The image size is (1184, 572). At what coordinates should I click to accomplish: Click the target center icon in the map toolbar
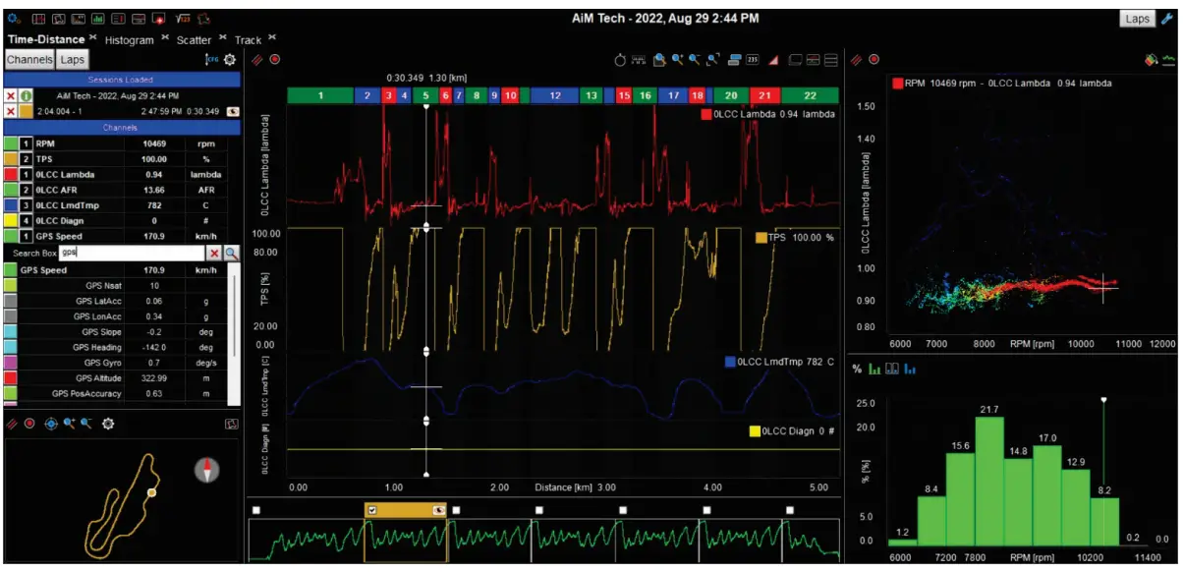point(51,424)
